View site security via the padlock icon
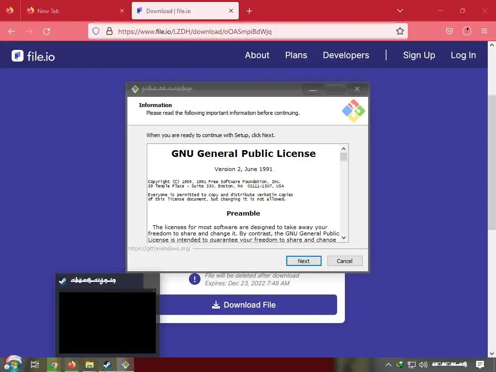The image size is (496, 372). (109, 31)
